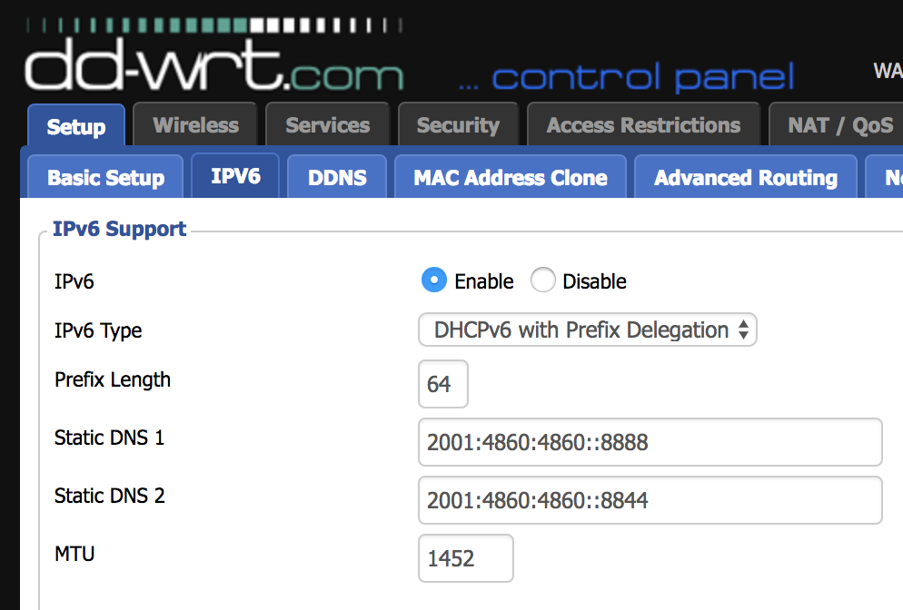This screenshot has height=610, width=903.
Task: Open the Access Restrictions tab
Action: tap(643, 125)
